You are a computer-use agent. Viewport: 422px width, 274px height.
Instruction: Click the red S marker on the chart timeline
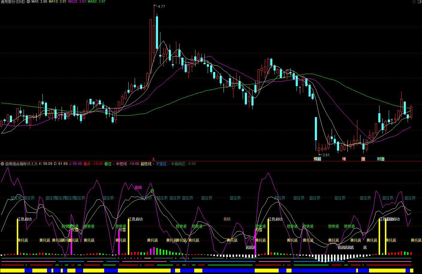pos(154,159)
